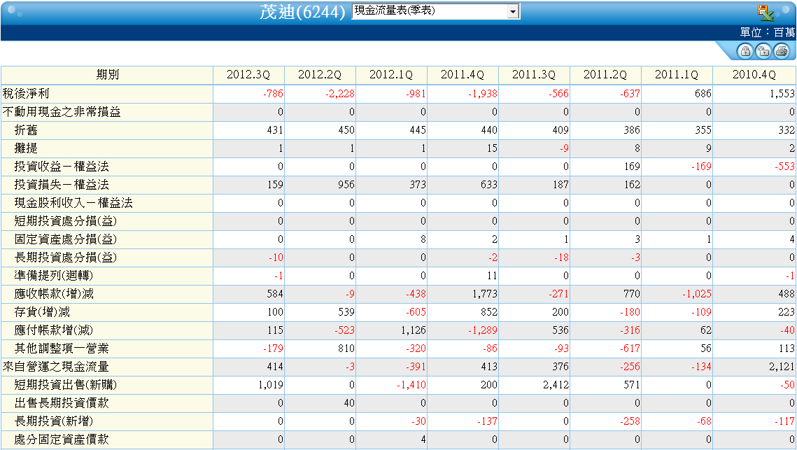Click the 1,773 receivables value

pyautogui.click(x=485, y=294)
